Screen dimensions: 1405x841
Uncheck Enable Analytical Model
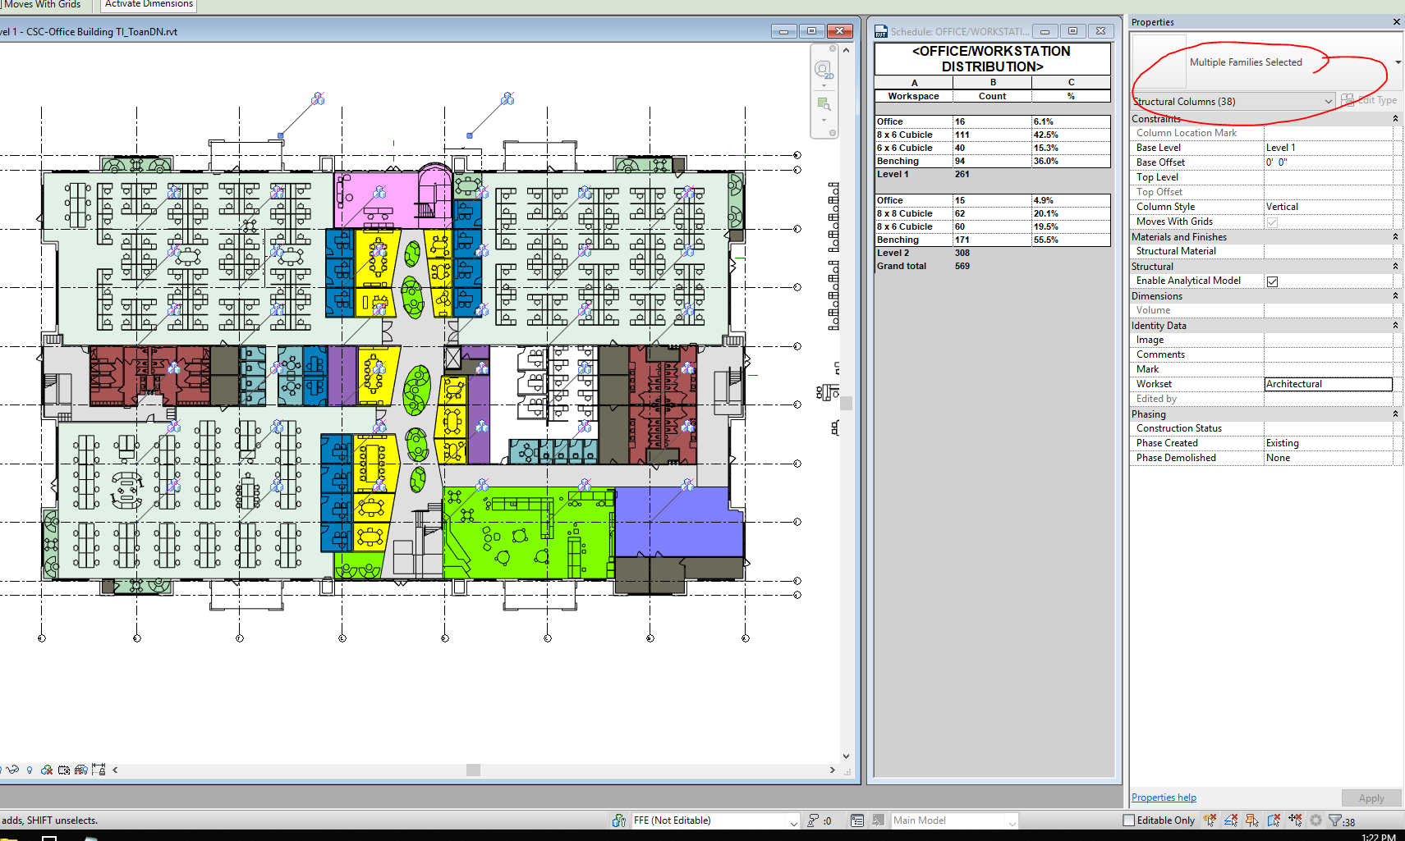coord(1273,281)
